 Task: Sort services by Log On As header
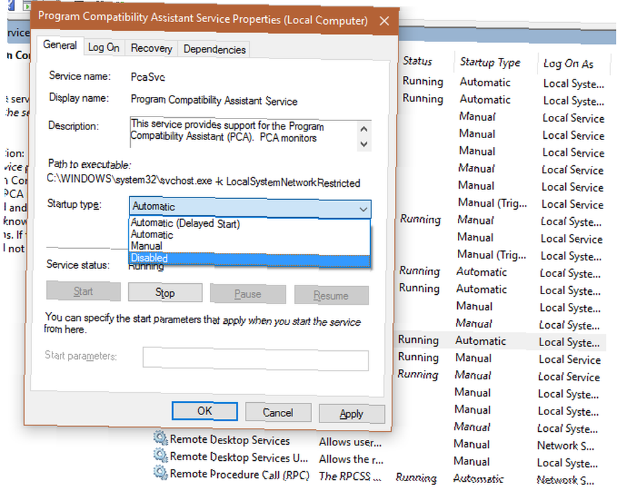tap(569, 64)
